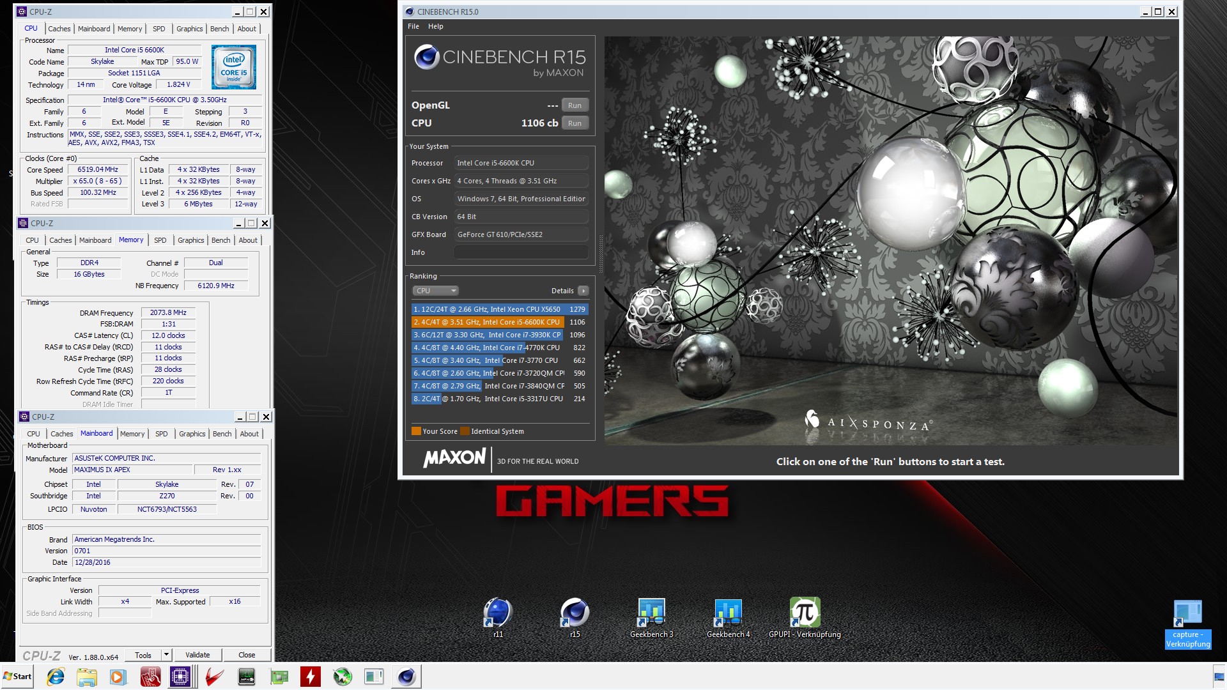This screenshot has width=1227, height=690.
Task: Open the CPU ranking dropdown
Action: (x=435, y=291)
